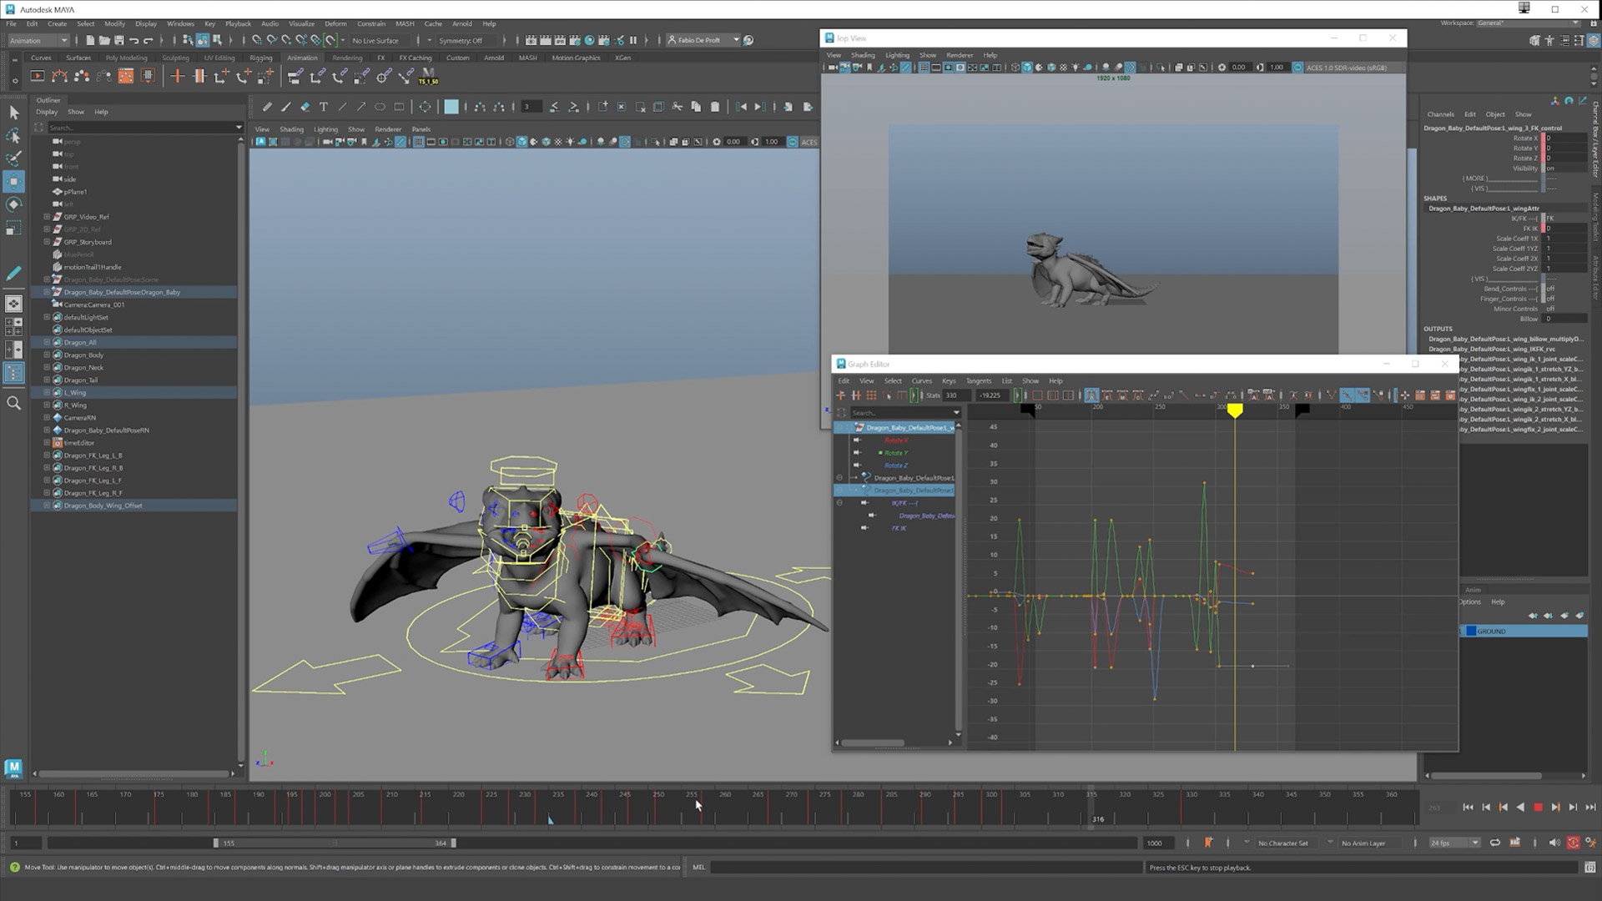Viewport: 1602px width, 901px height.
Task: Activate the Rotate tool
Action: (x=13, y=204)
